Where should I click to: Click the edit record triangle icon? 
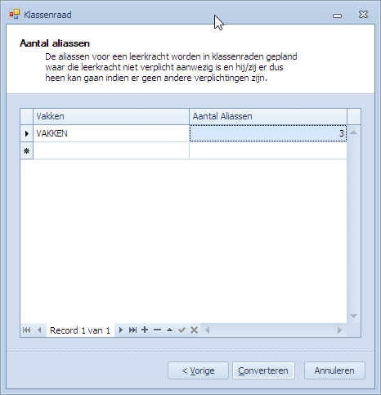click(169, 330)
